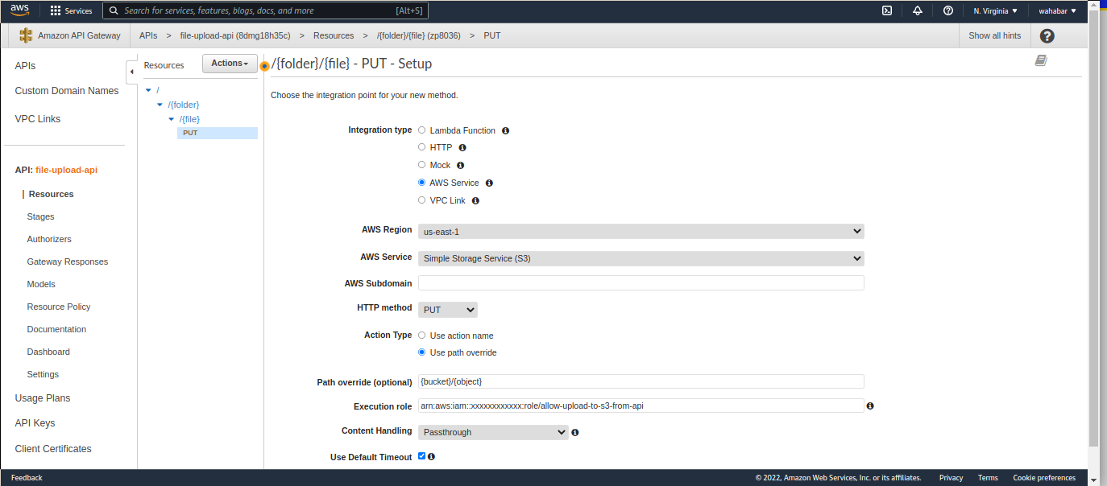Select AWS Service integration type
This screenshot has height=486, width=1107.
pyautogui.click(x=421, y=183)
